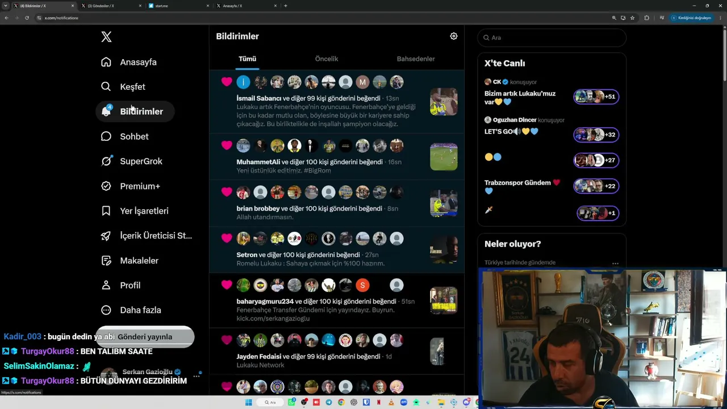Screen dimensions: 727x409
Task: Open Netflix from the taskbar
Action: [x=379, y=402]
